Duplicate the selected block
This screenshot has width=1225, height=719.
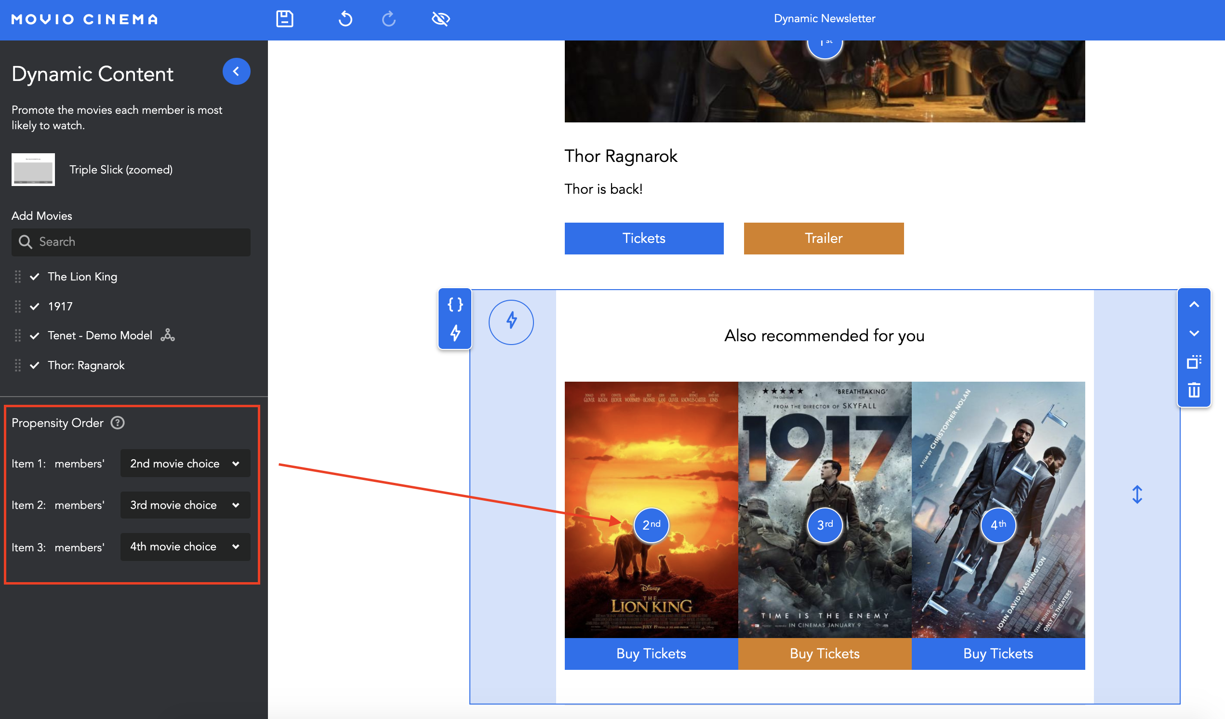click(1194, 362)
